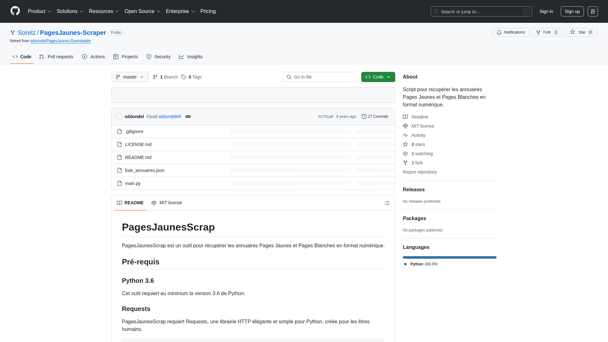The width and height of the screenshot is (608, 342).
Task: Expand the Resources menu
Action: click(x=104, y=11)
